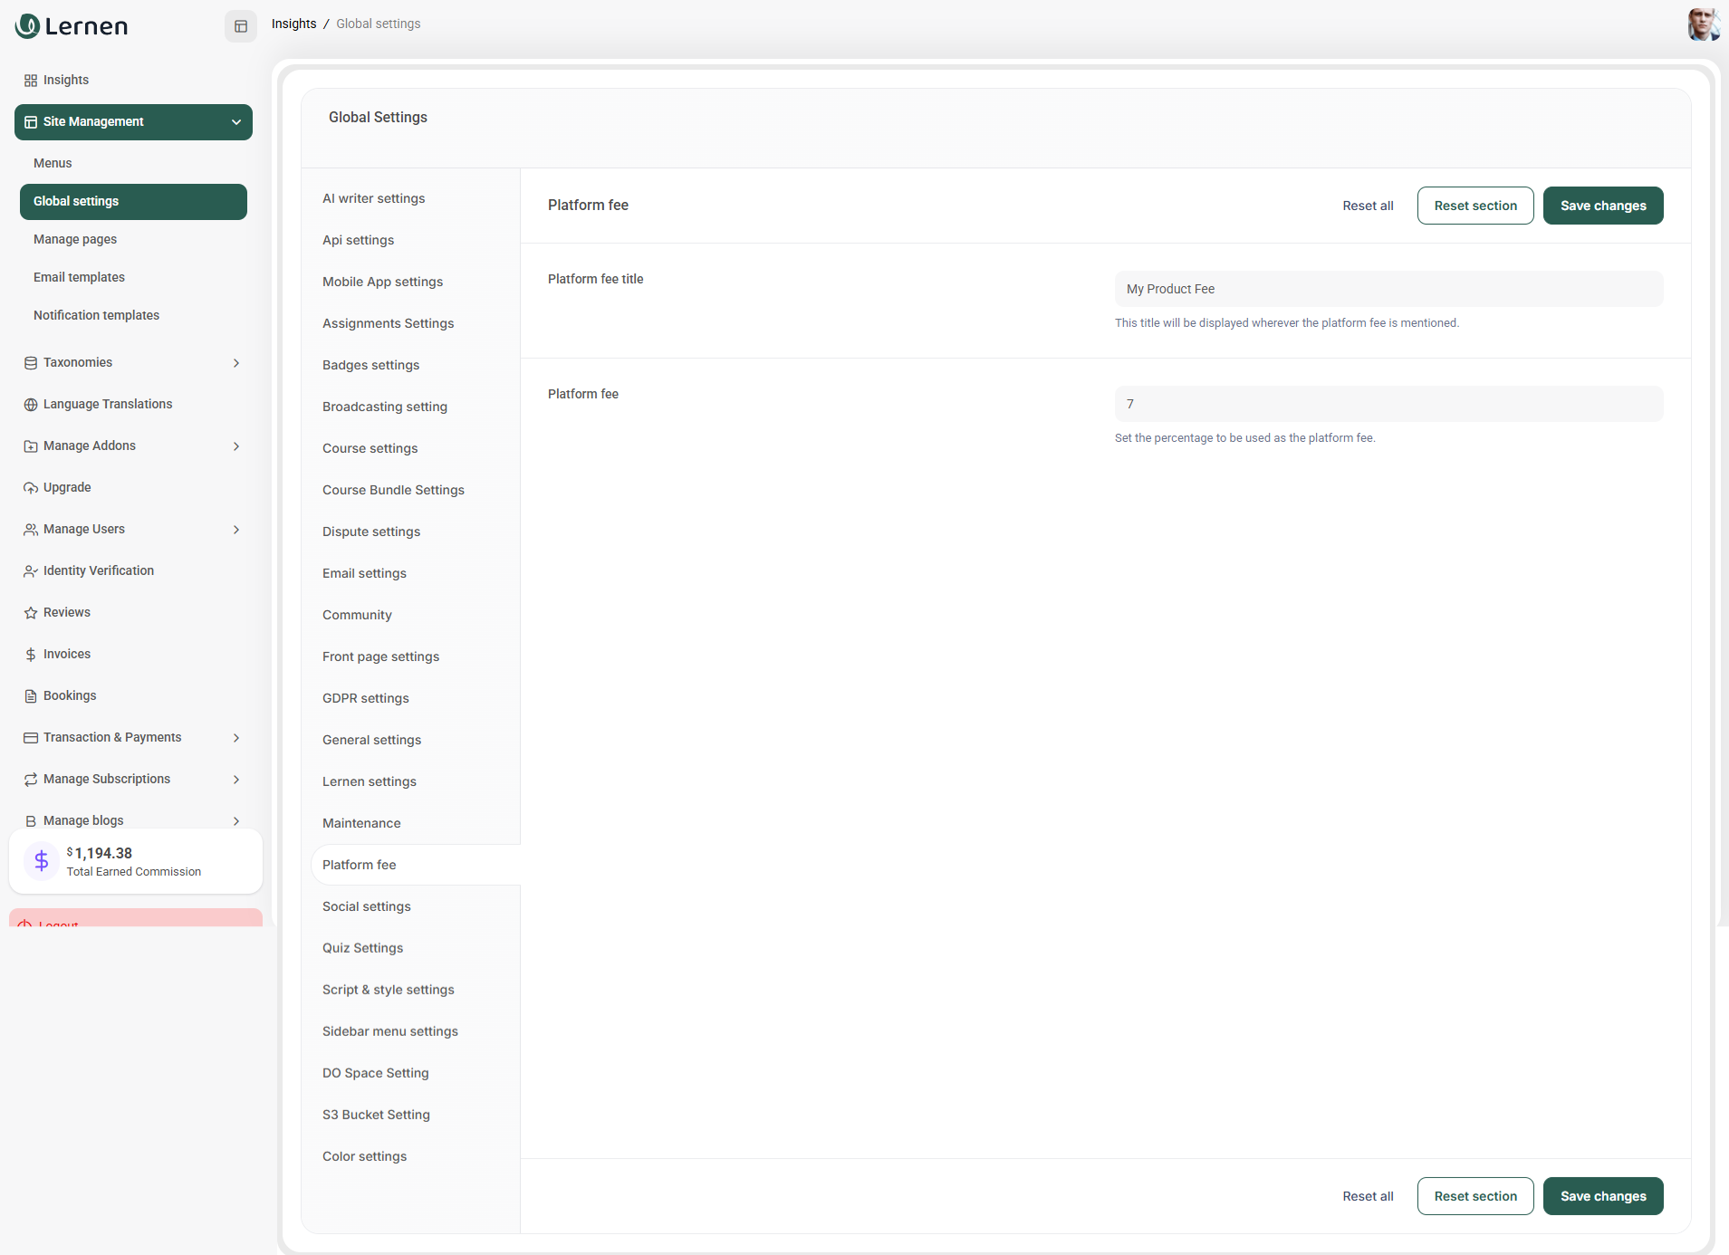Viewport: 1729px width, 1255px height.
Task: Open user profile avatar
Action: (1702, 24)
